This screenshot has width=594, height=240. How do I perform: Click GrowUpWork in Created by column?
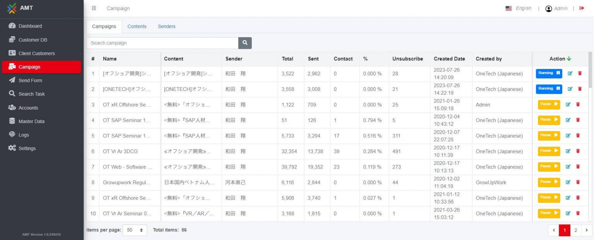click(491, 182)
